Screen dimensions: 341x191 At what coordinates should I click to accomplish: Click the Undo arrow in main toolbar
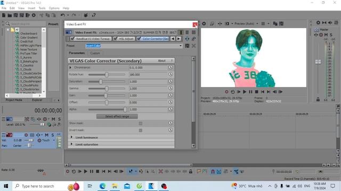(63, 15)
